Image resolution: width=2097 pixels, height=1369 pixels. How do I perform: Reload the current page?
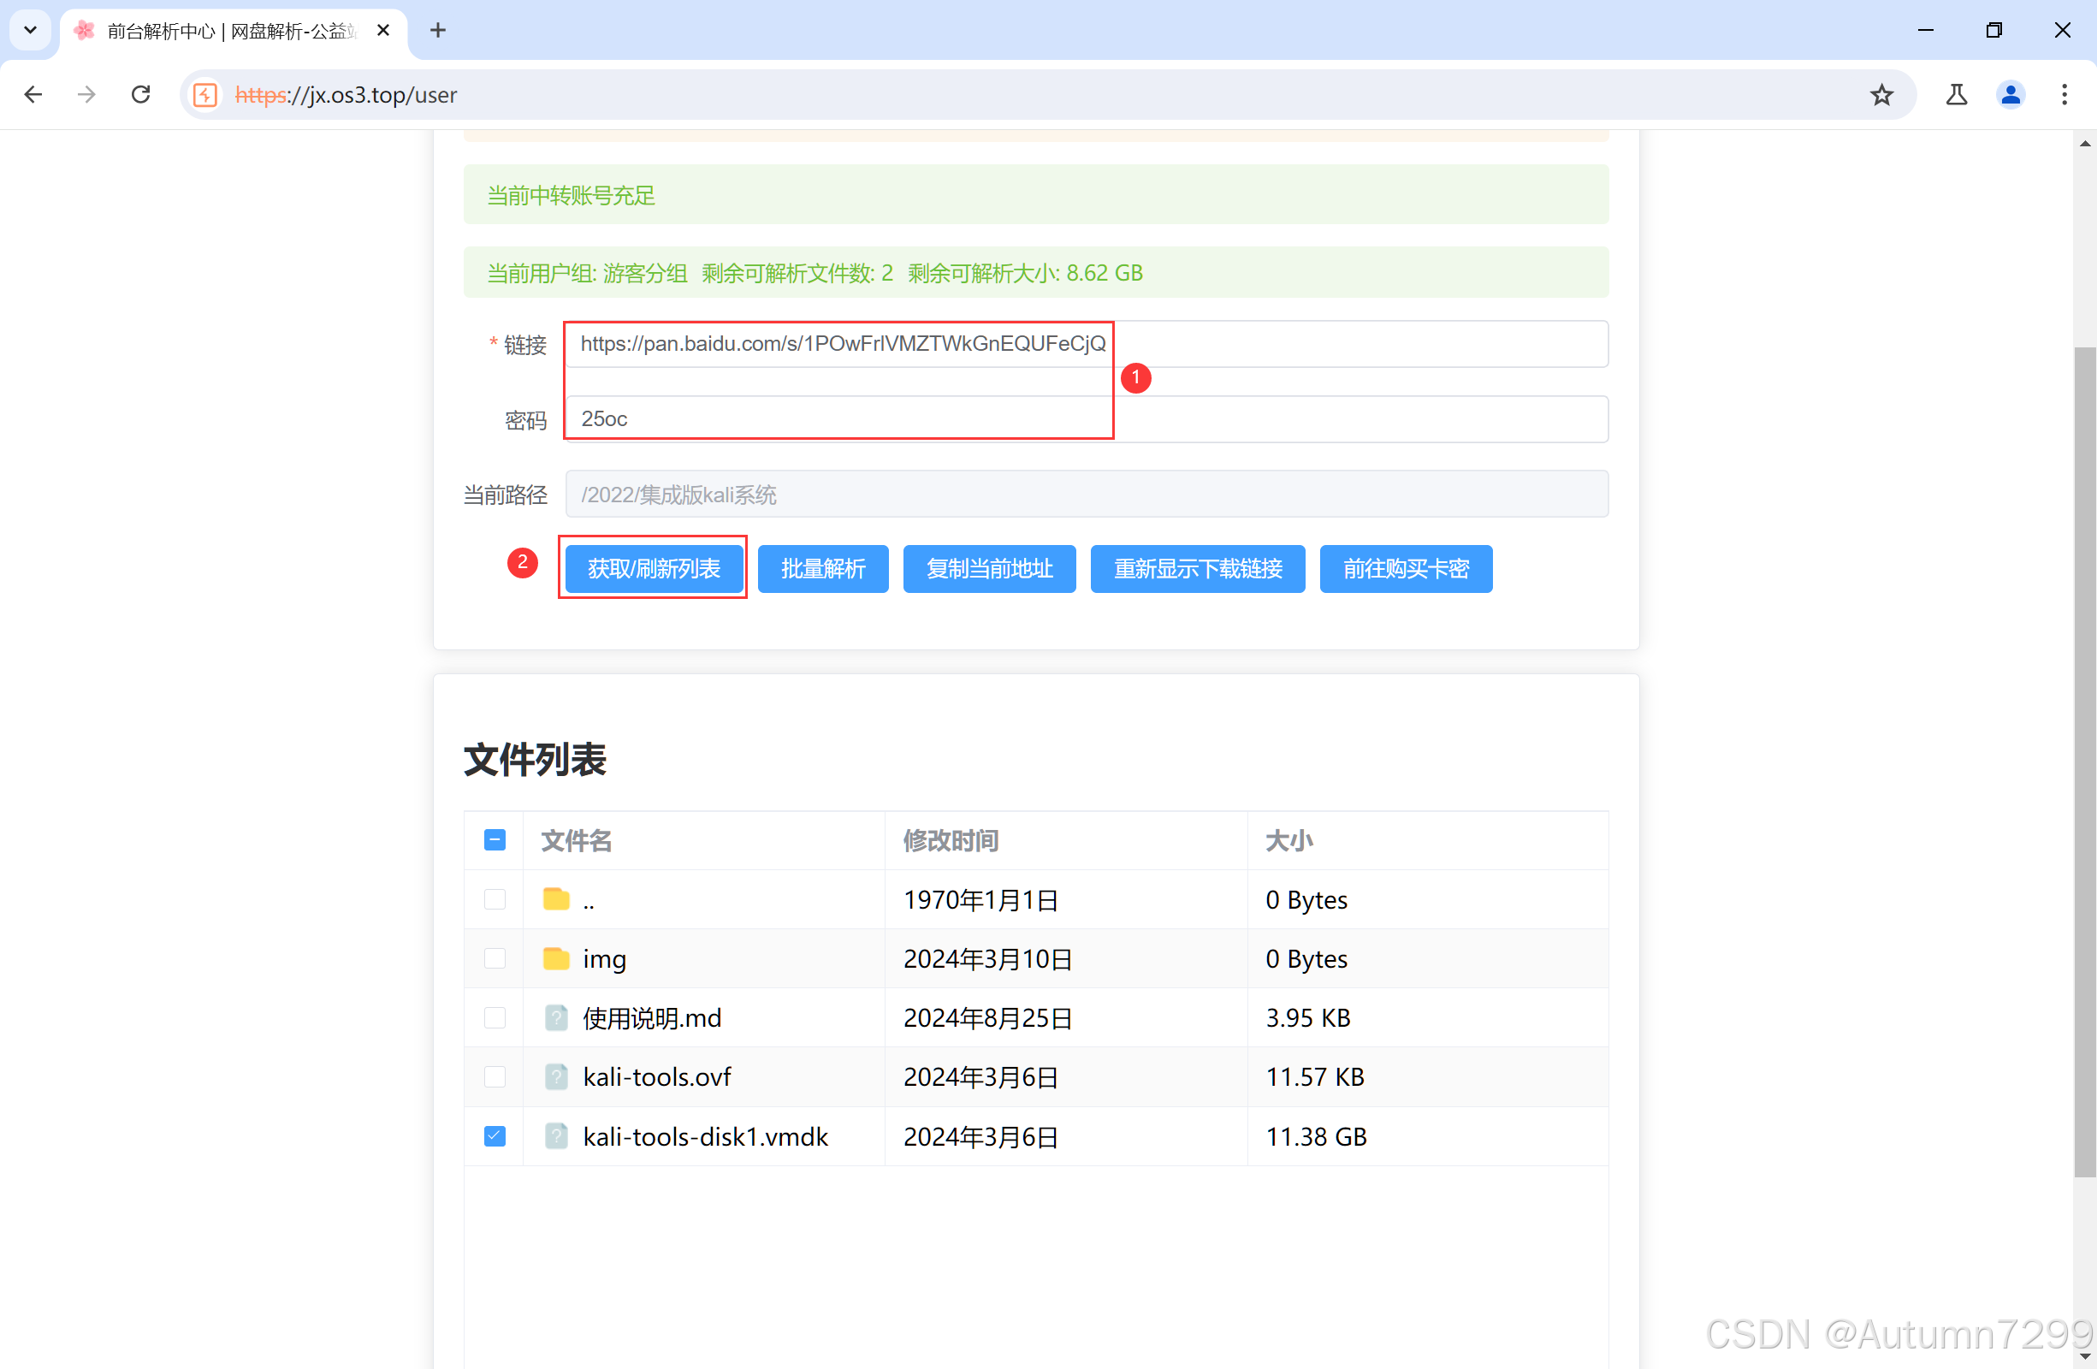[x=141, y=94]
